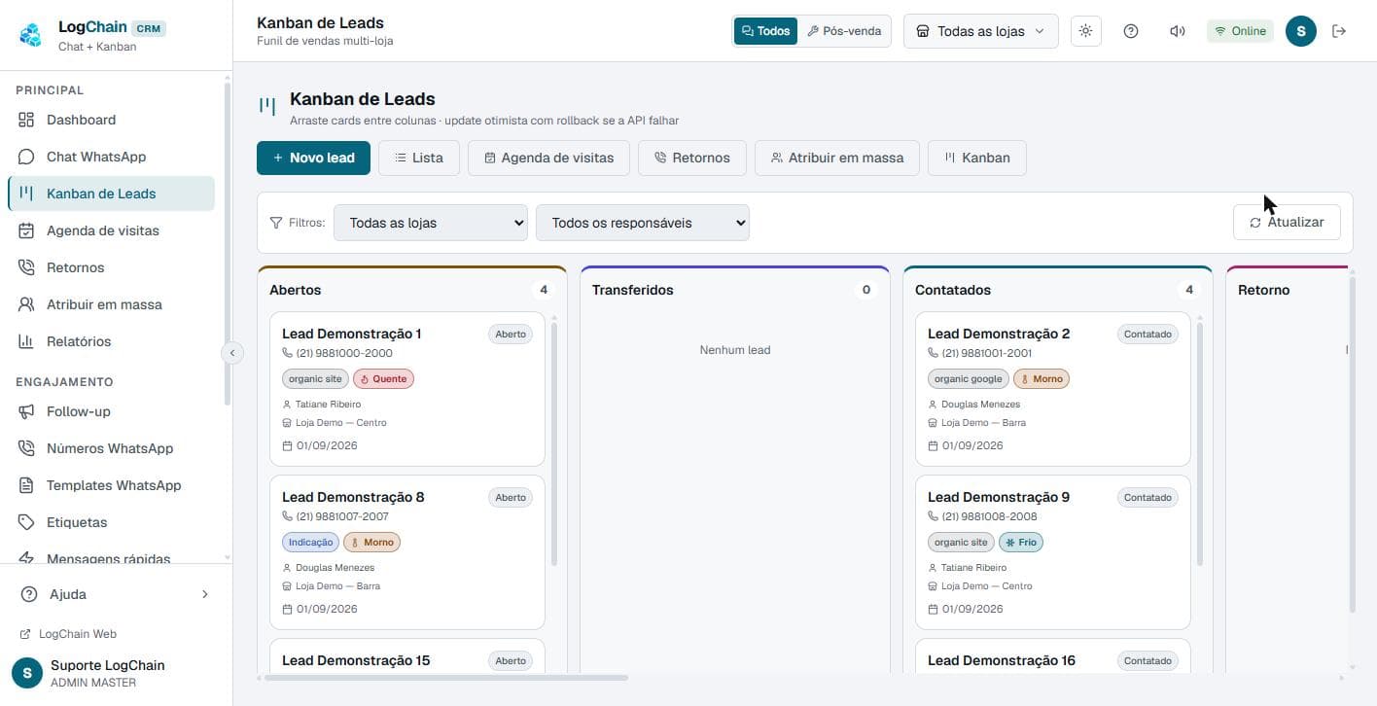The image size is (1377, 706).
Task: Switch to the Lista view tab
Action: pyautogui.click(x=419, y=158)
